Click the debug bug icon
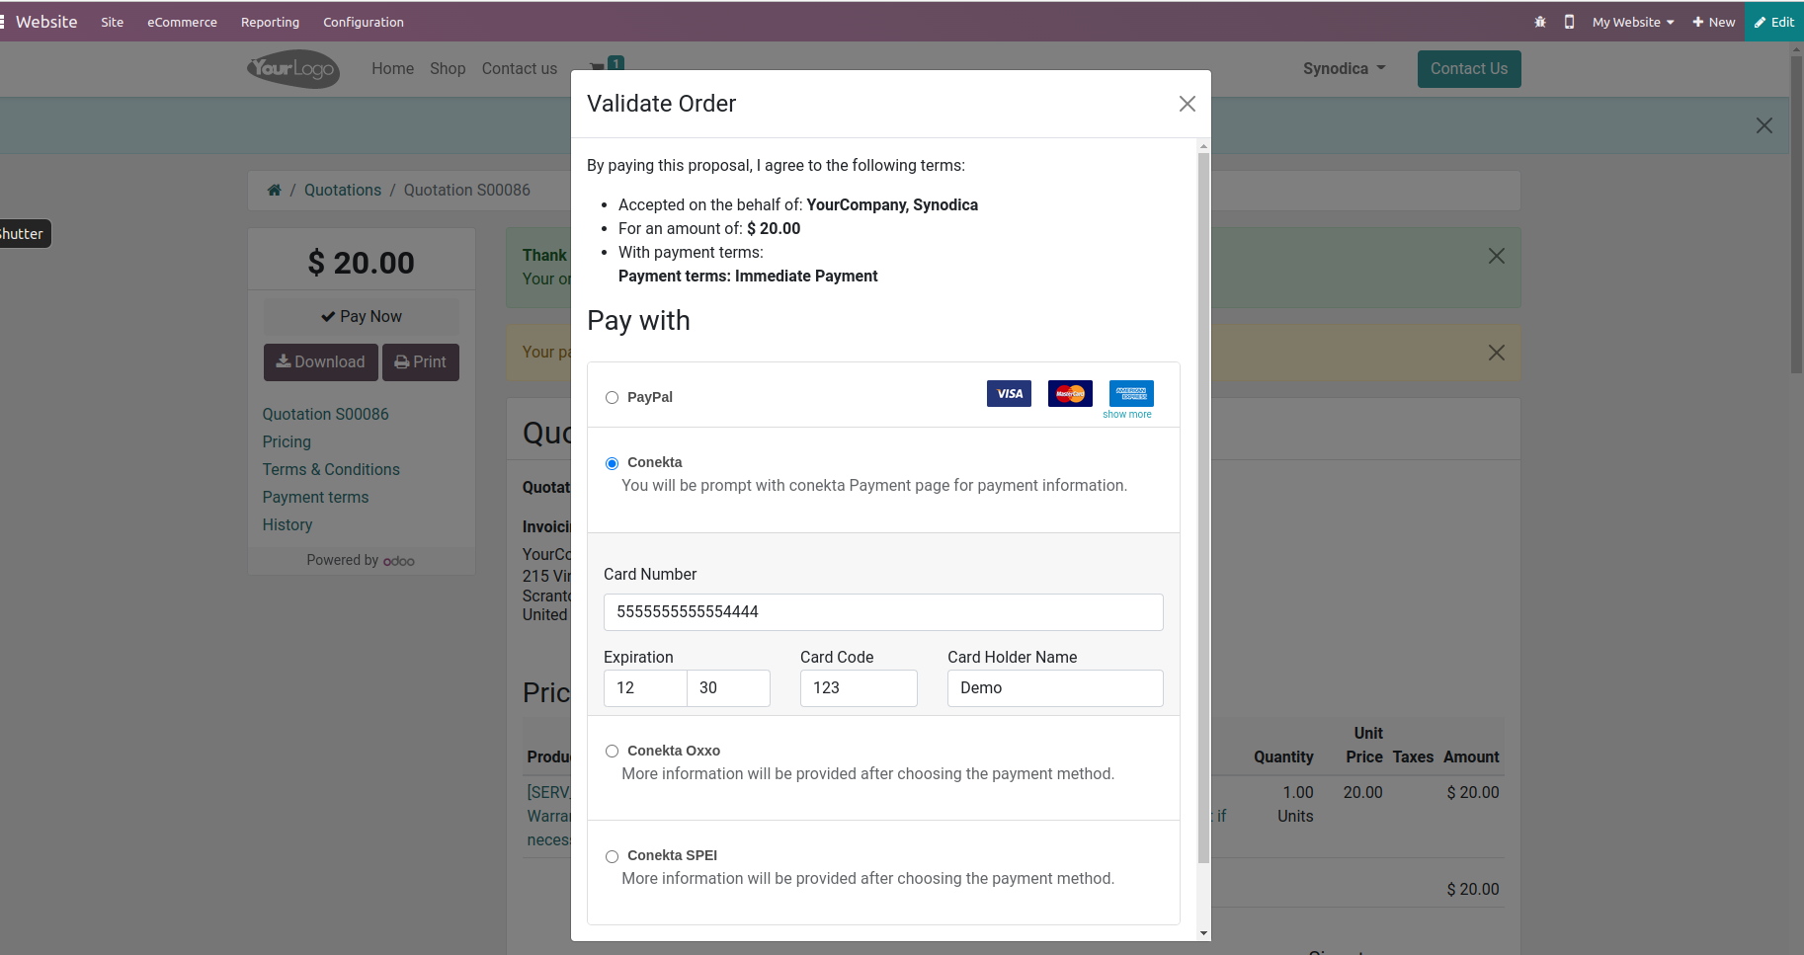 pos(1539,22)
